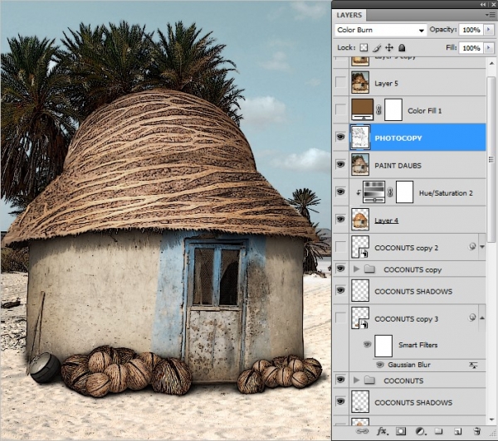Screen dimensions: 498x441
Task: Hide the COCONUTS group
Action: pos(340,380)
